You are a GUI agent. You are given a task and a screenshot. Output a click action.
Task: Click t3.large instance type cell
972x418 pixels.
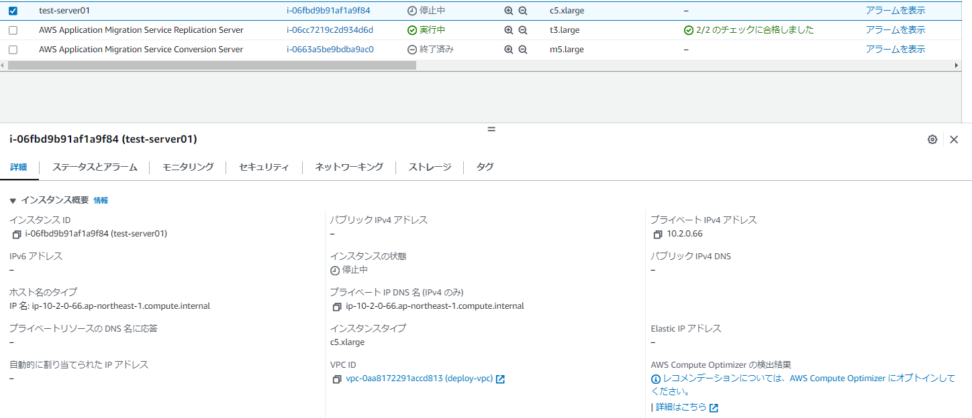pos(565,30)
